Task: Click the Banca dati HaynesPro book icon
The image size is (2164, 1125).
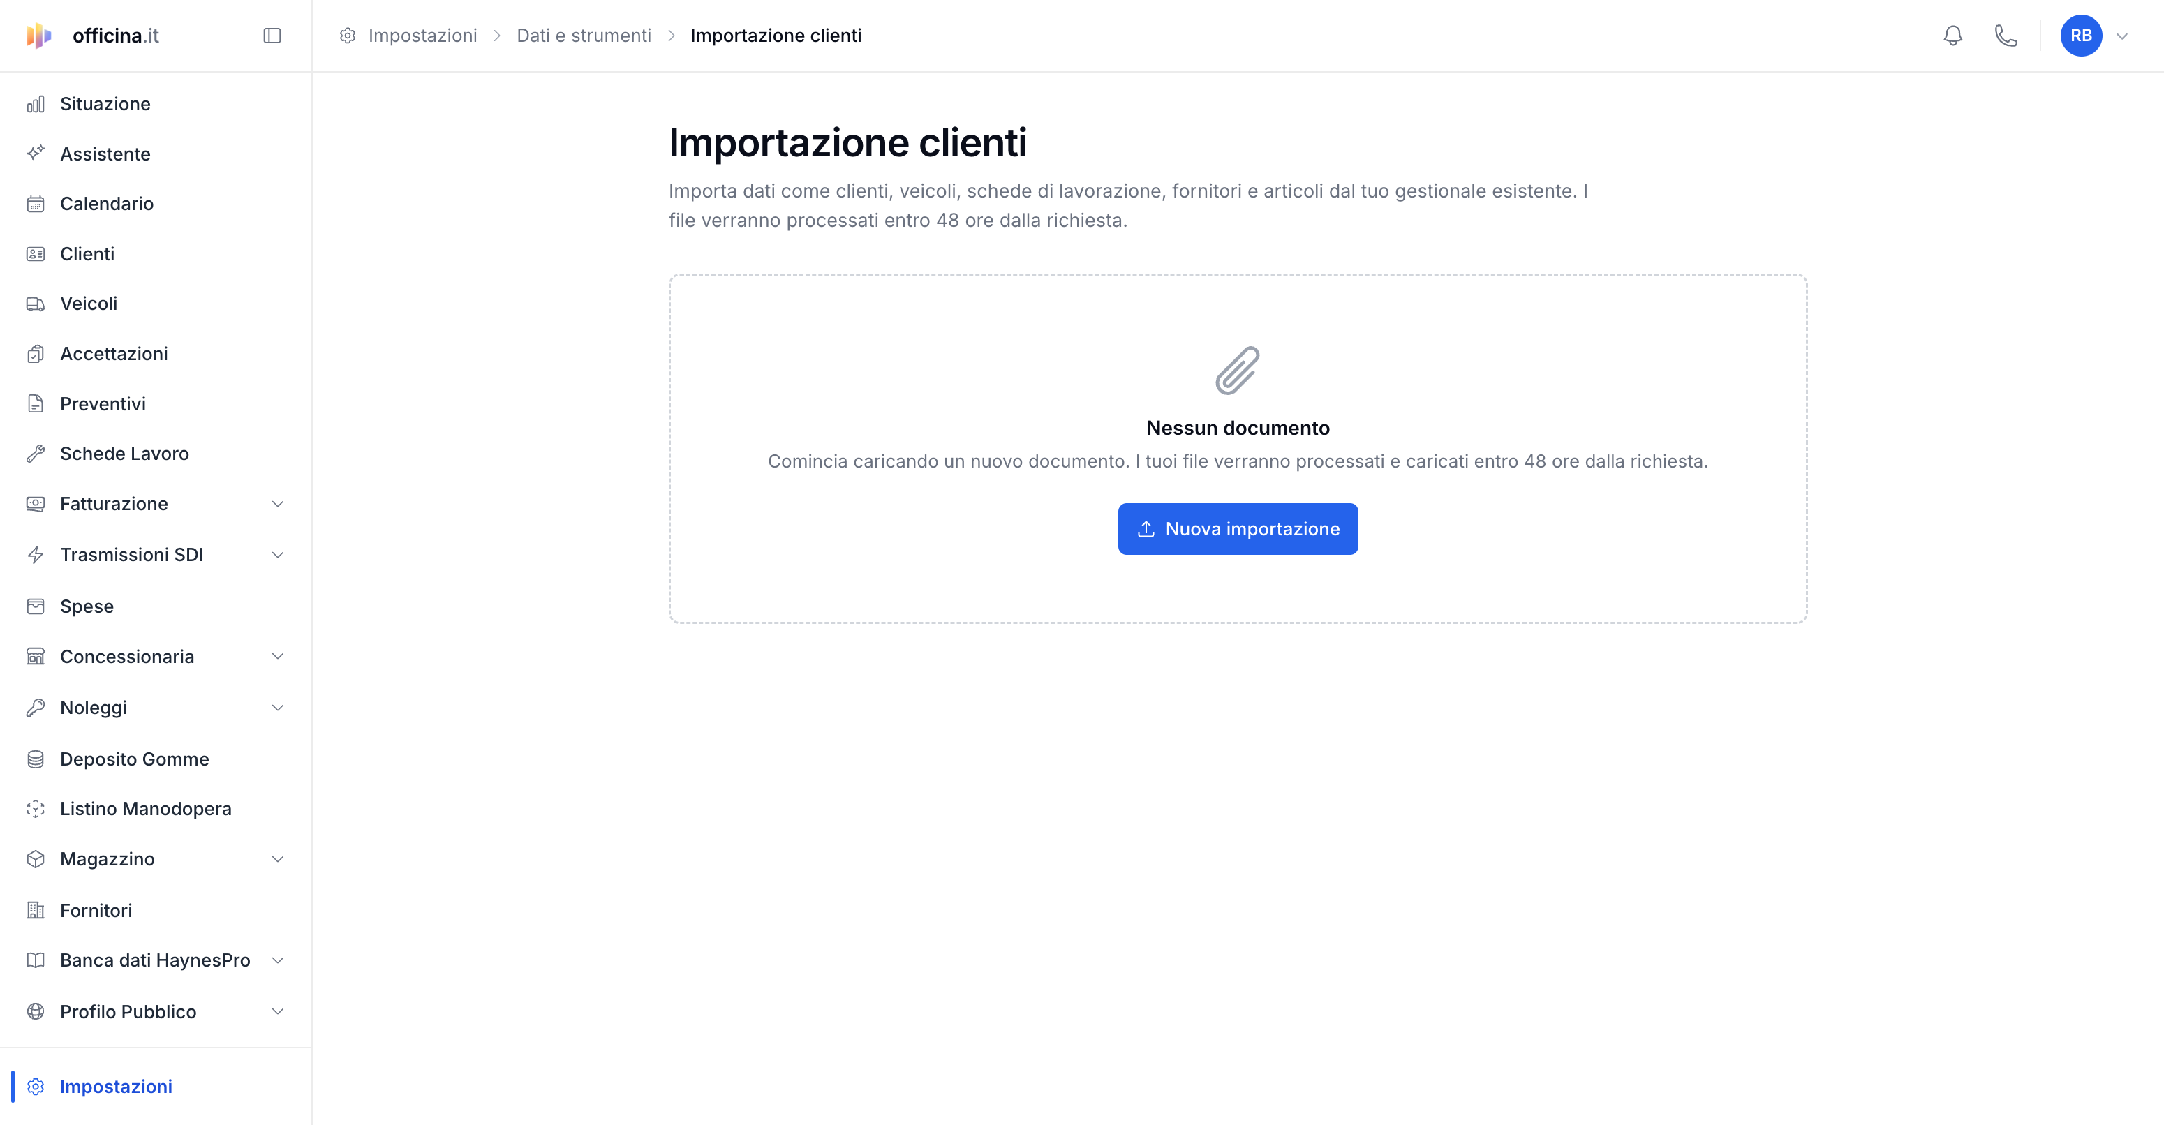Action: [x=36, y=960]
